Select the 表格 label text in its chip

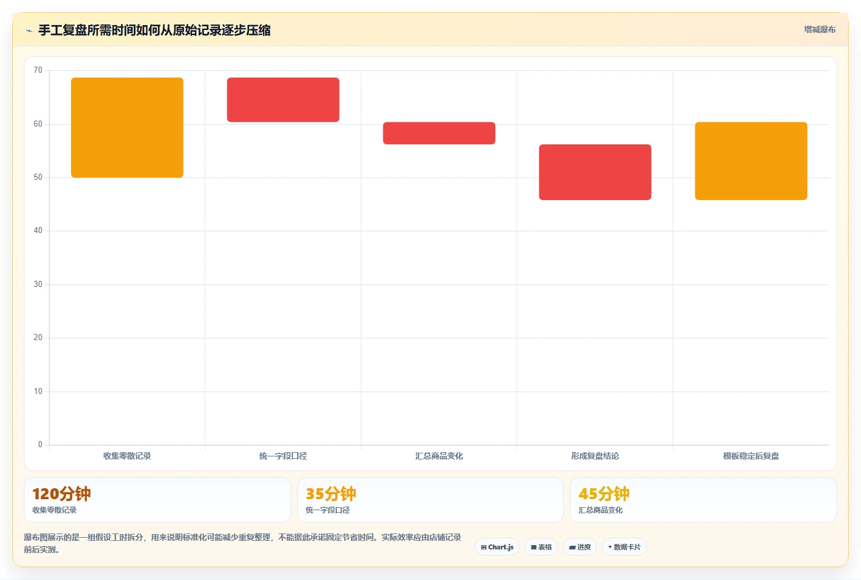coord(545,548)
